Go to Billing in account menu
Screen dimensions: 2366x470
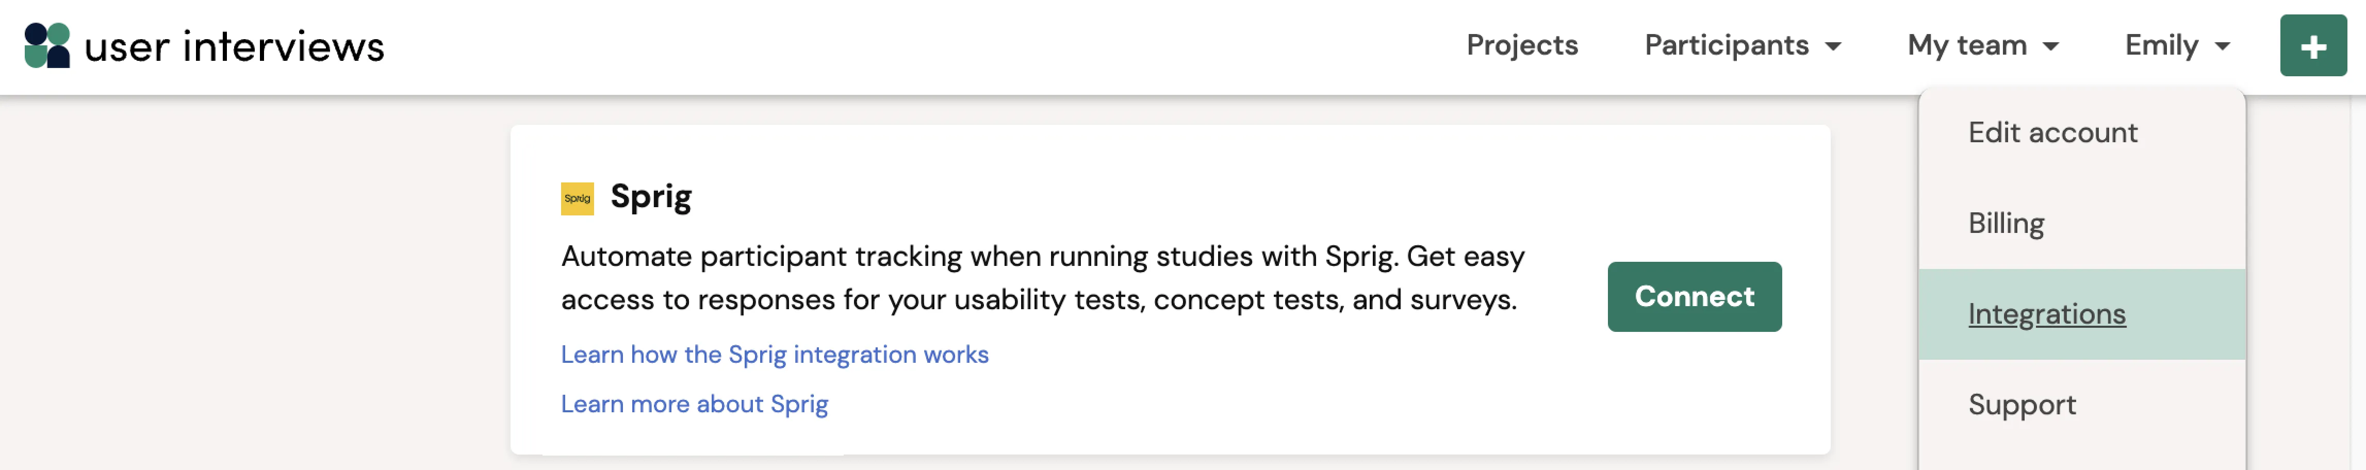click(x=2006, y=223)
